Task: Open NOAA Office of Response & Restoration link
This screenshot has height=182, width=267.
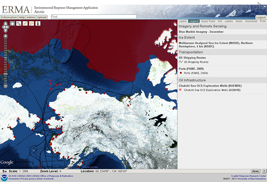Action: click(53, 176)
